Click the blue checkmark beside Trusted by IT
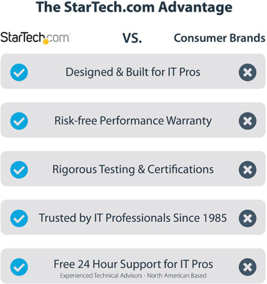This screenshot has width=267, height=284. click(19, 218)
